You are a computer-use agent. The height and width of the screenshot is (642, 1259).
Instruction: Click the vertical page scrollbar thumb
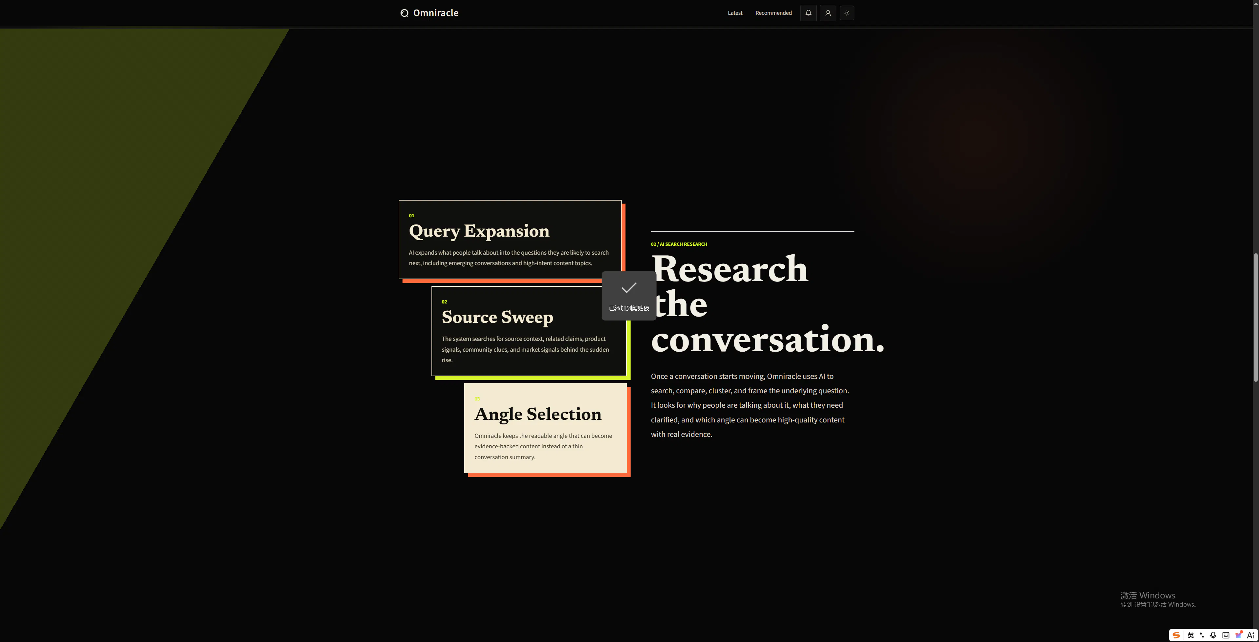pyautogui.click(x=1256, y=317)
